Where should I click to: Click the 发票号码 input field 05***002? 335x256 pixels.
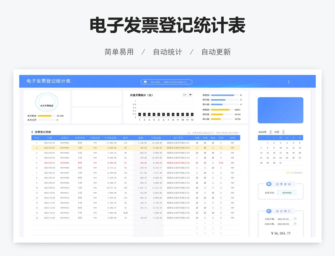pyautogui.click(x=287, y=193)
